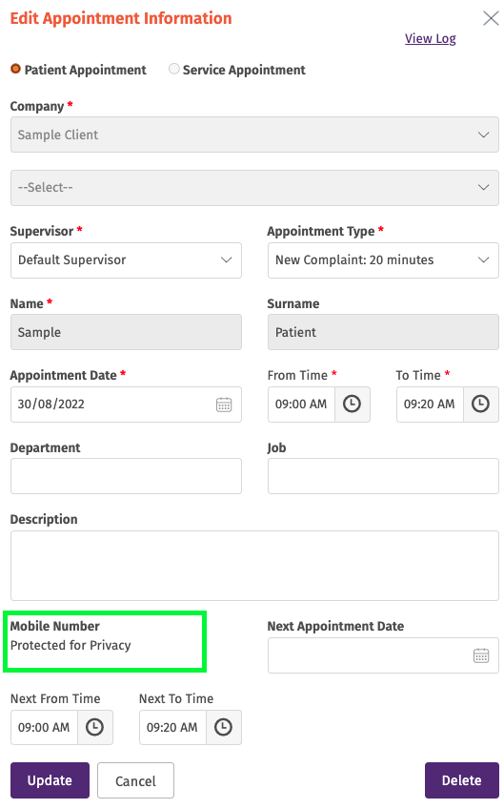Open the Appointment Type dropdown
This screenshot has width=504, height=809.
coord(383,260)
